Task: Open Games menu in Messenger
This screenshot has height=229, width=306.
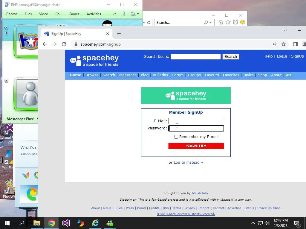Action: coord(74,14)
